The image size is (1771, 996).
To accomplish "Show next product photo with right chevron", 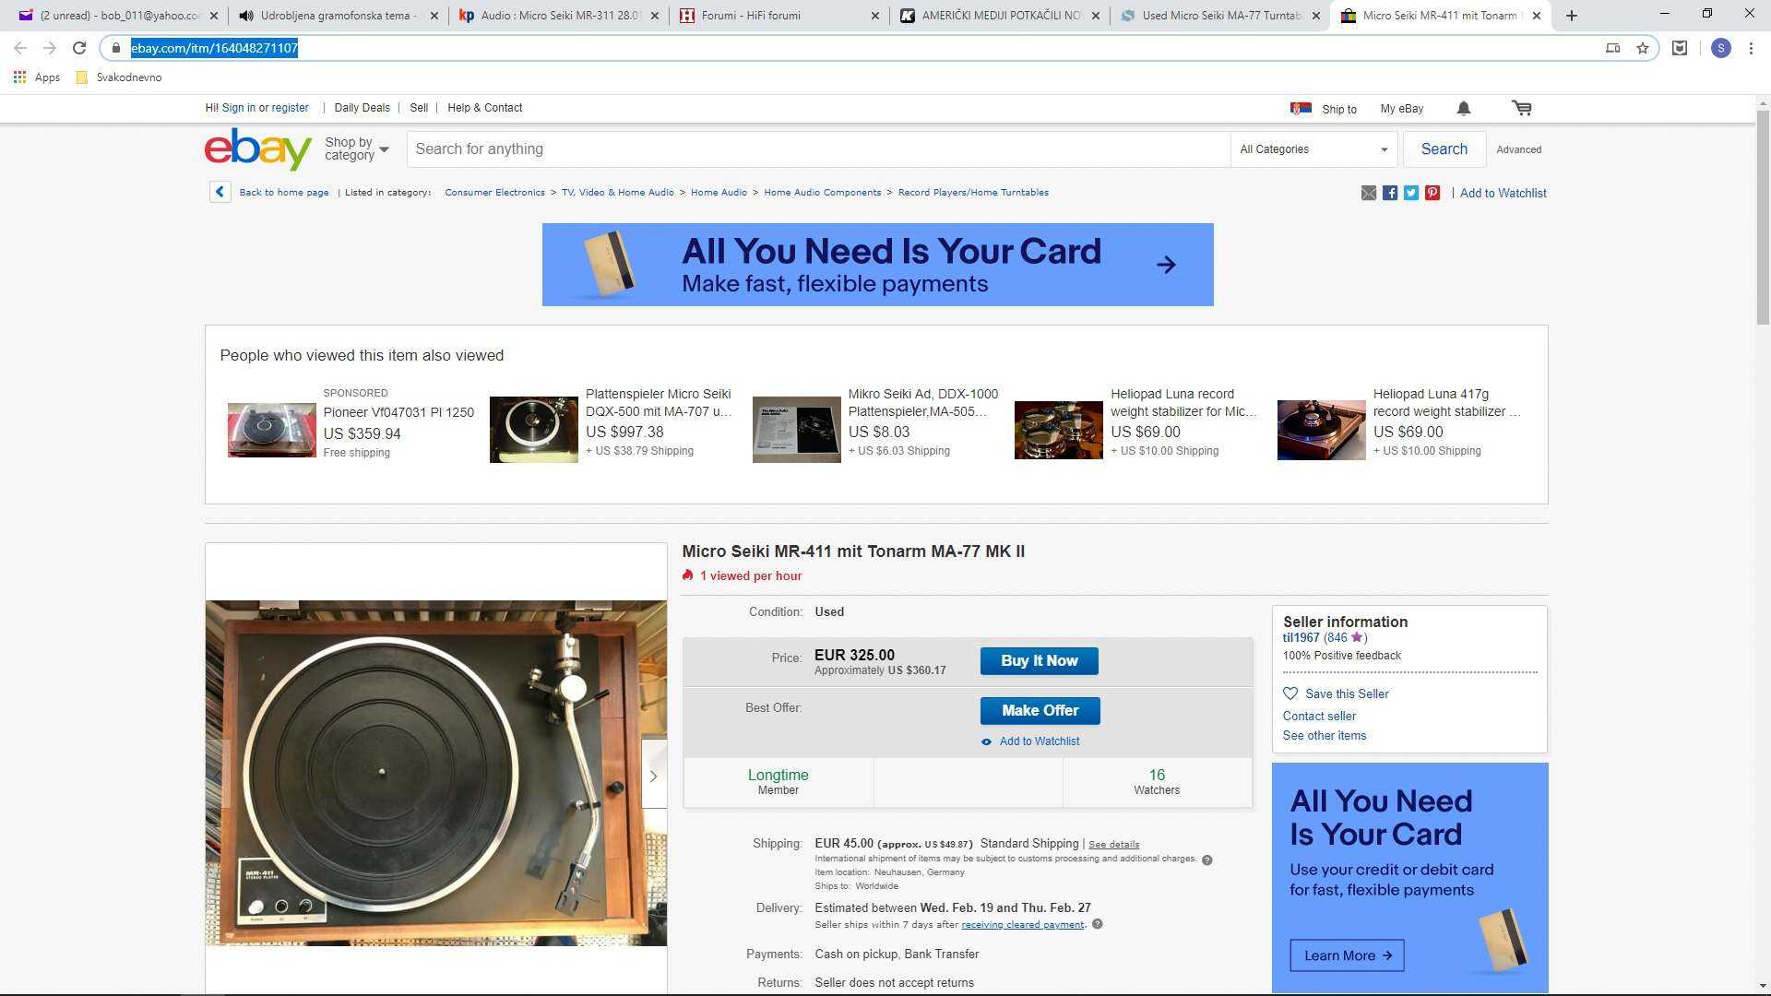I will point(653,776).
